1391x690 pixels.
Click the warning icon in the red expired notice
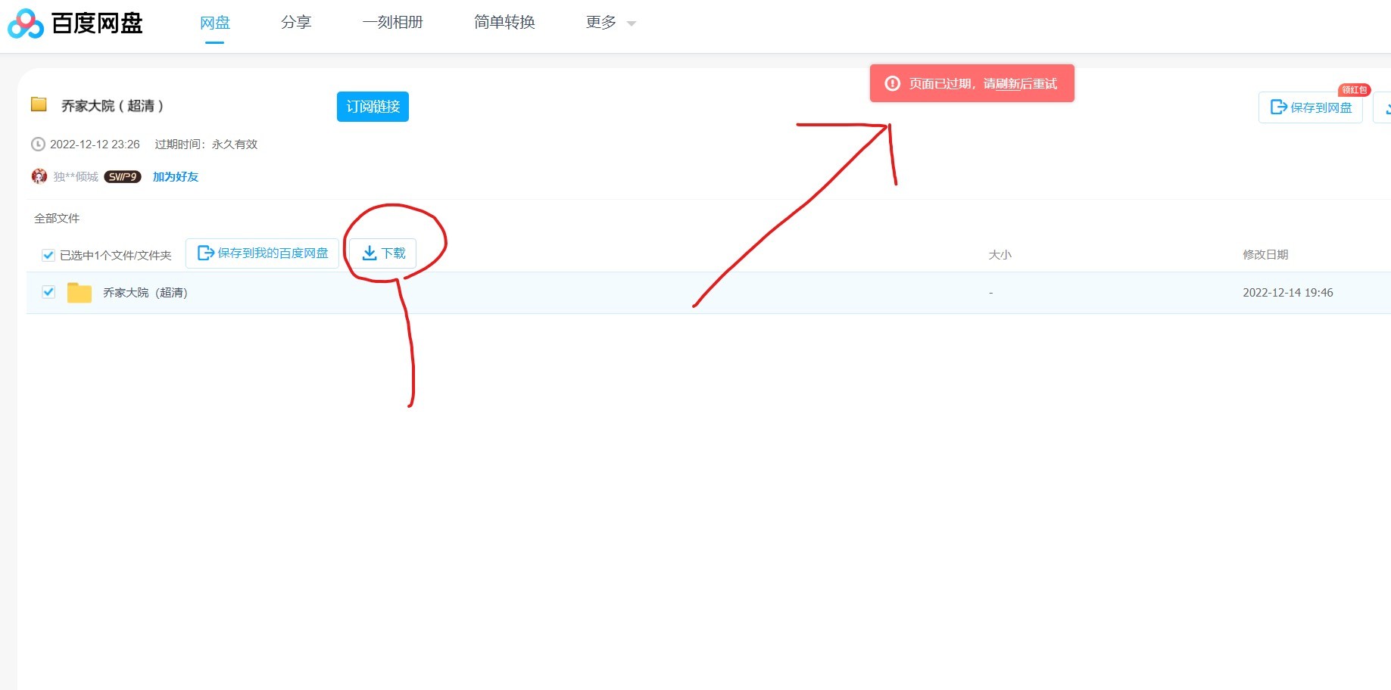[893, 83]
